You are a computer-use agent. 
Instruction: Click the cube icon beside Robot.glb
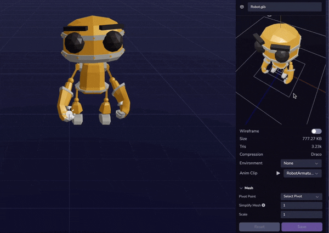(242, 7)
